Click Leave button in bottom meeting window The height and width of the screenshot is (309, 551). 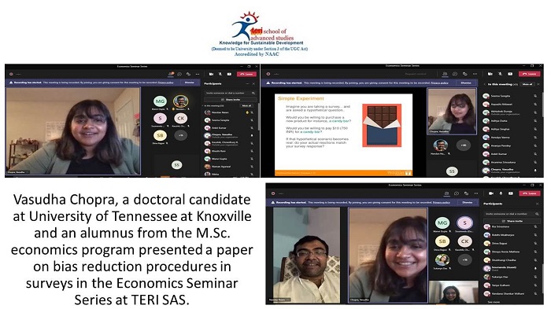(x=530, y=193)
